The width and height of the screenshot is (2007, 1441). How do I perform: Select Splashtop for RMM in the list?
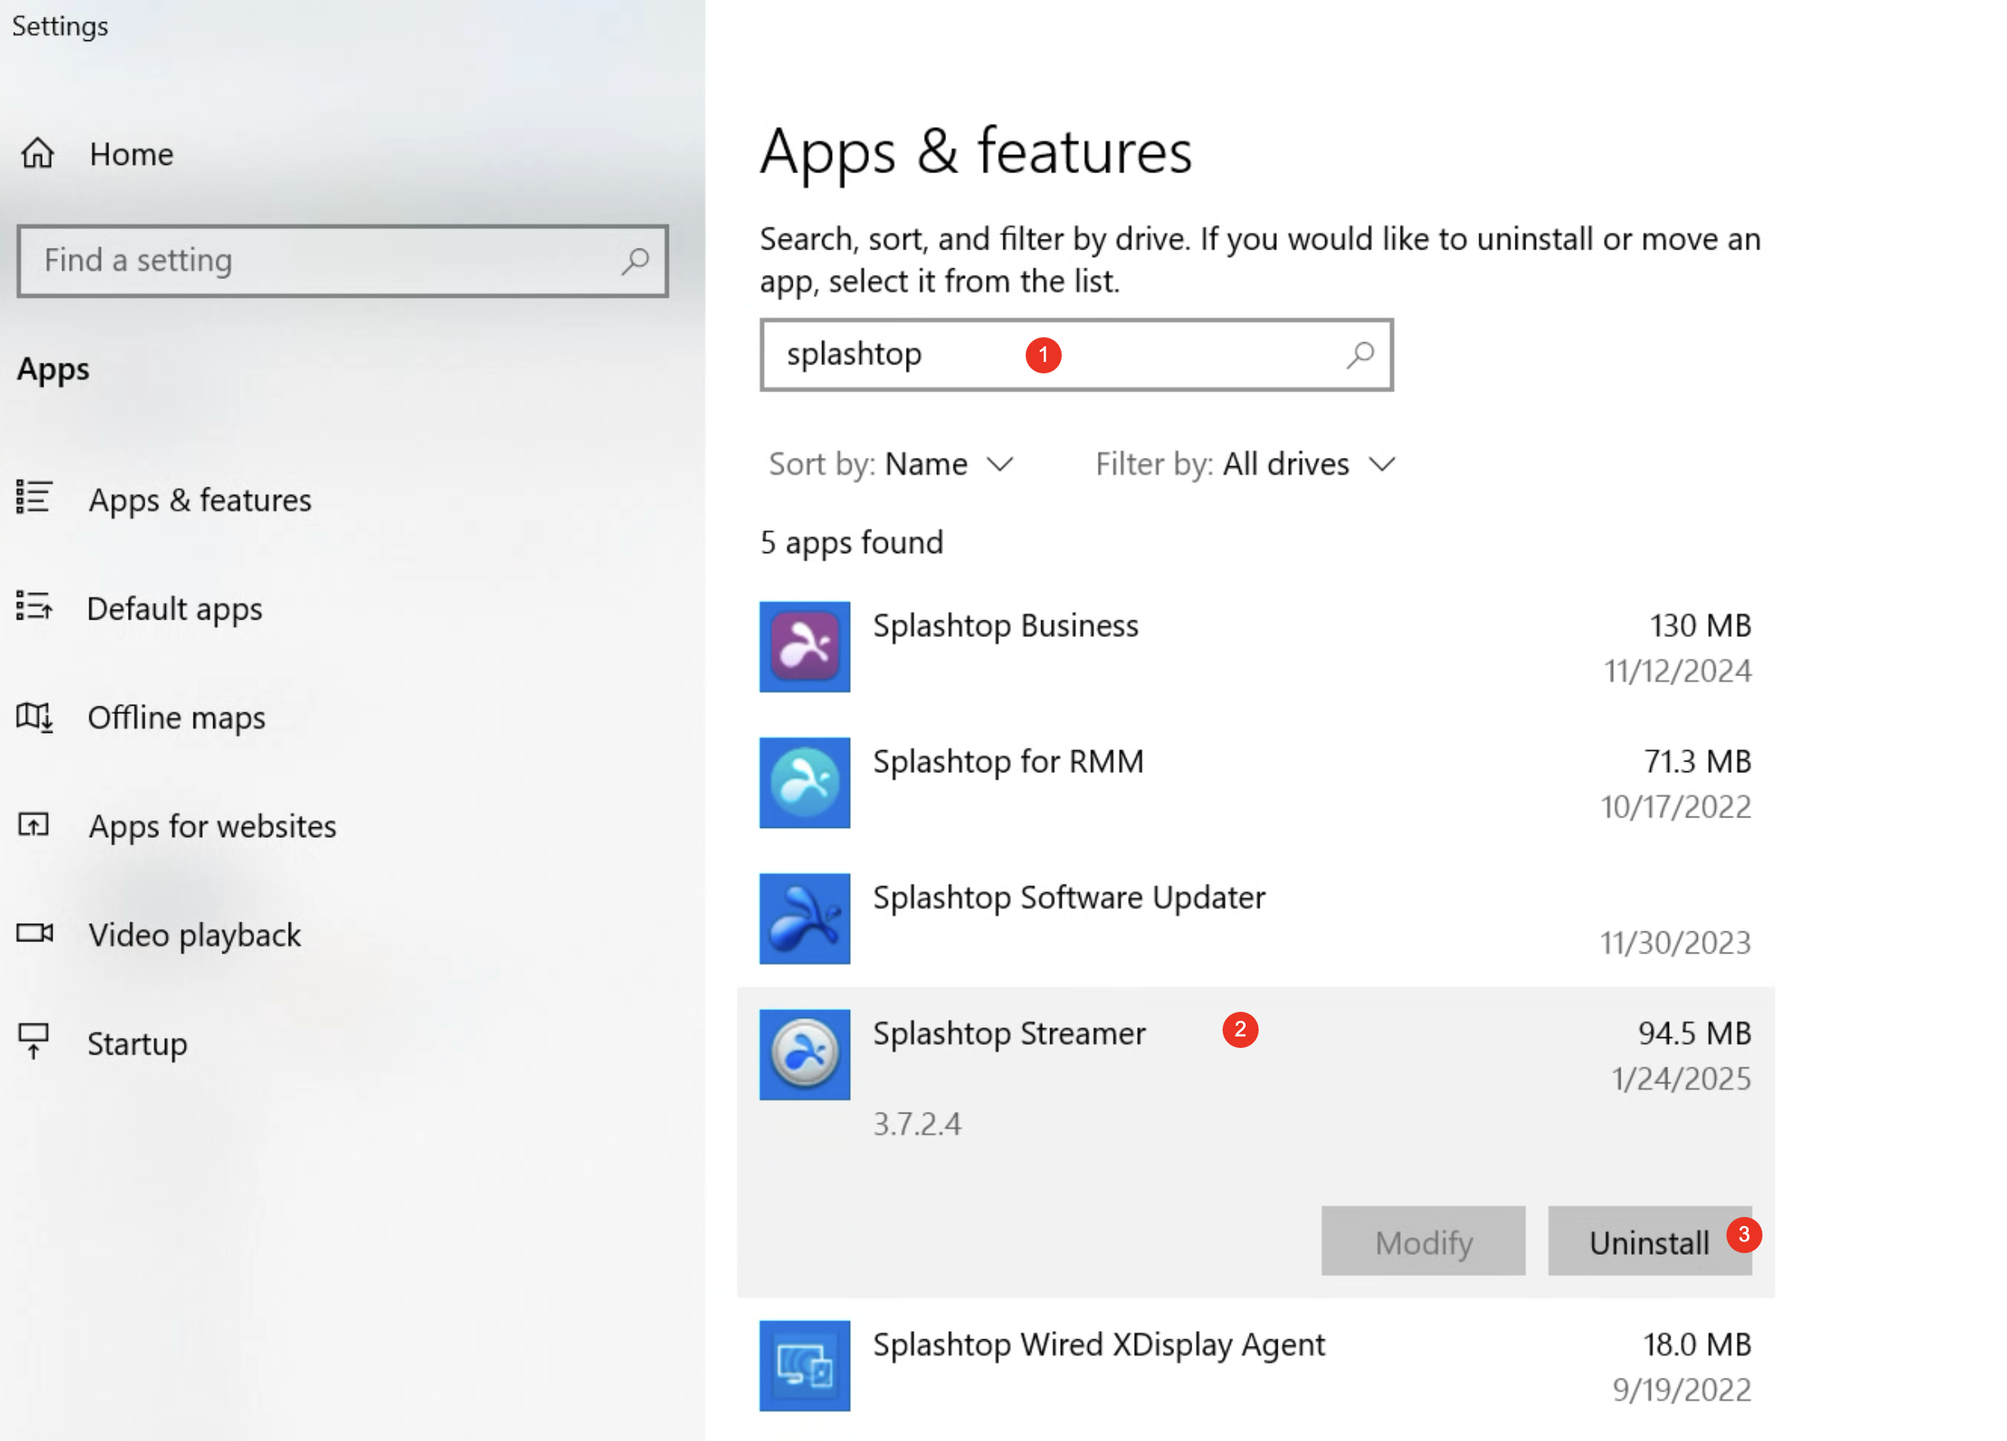point(1255,784)
